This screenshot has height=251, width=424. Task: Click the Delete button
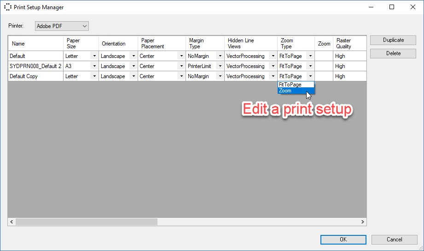point(393,53)
